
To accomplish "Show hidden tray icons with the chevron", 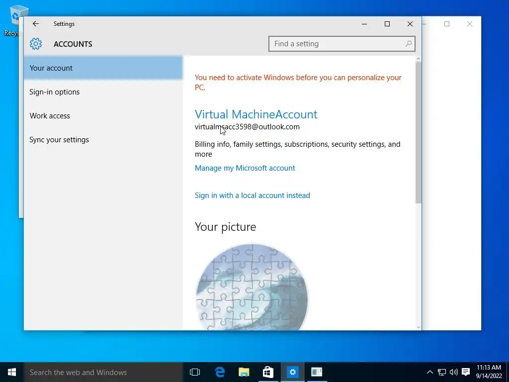I will (429, 372).
